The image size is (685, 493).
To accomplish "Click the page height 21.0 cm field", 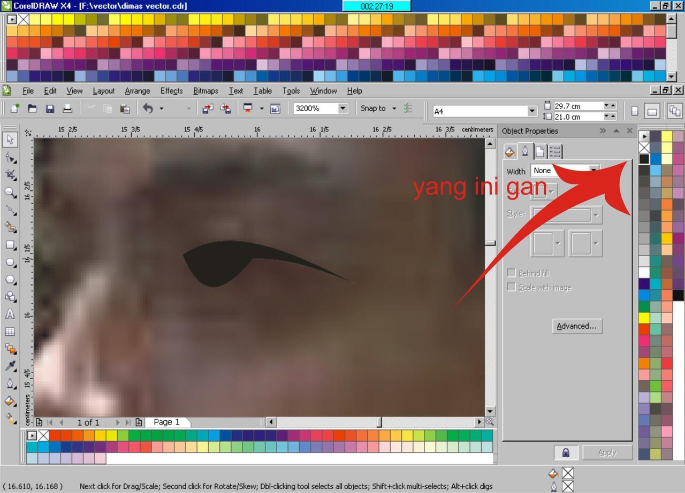I will (x=577, y=117).
